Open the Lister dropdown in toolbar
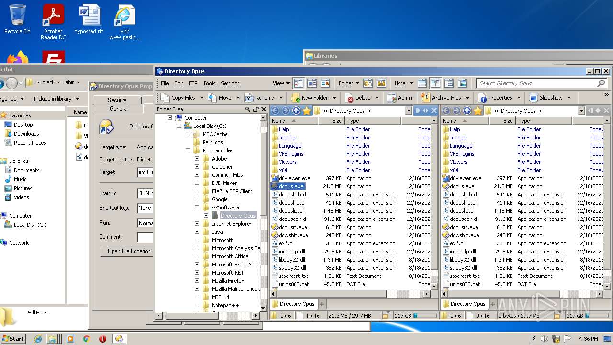This screenshot has height=345, width=613. (x=404, y=83)
